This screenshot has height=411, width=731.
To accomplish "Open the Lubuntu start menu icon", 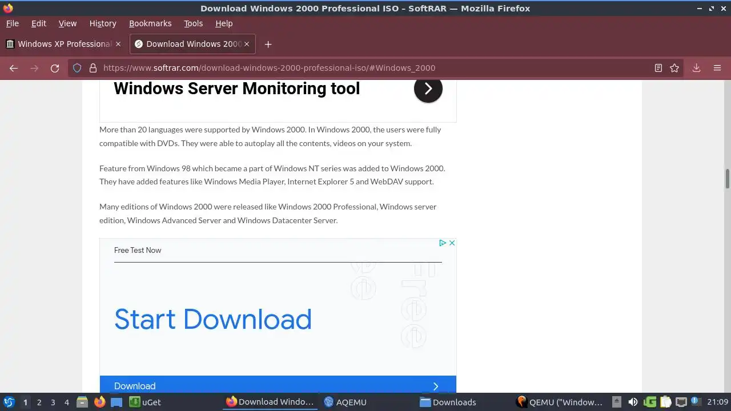I will (9, 402).
